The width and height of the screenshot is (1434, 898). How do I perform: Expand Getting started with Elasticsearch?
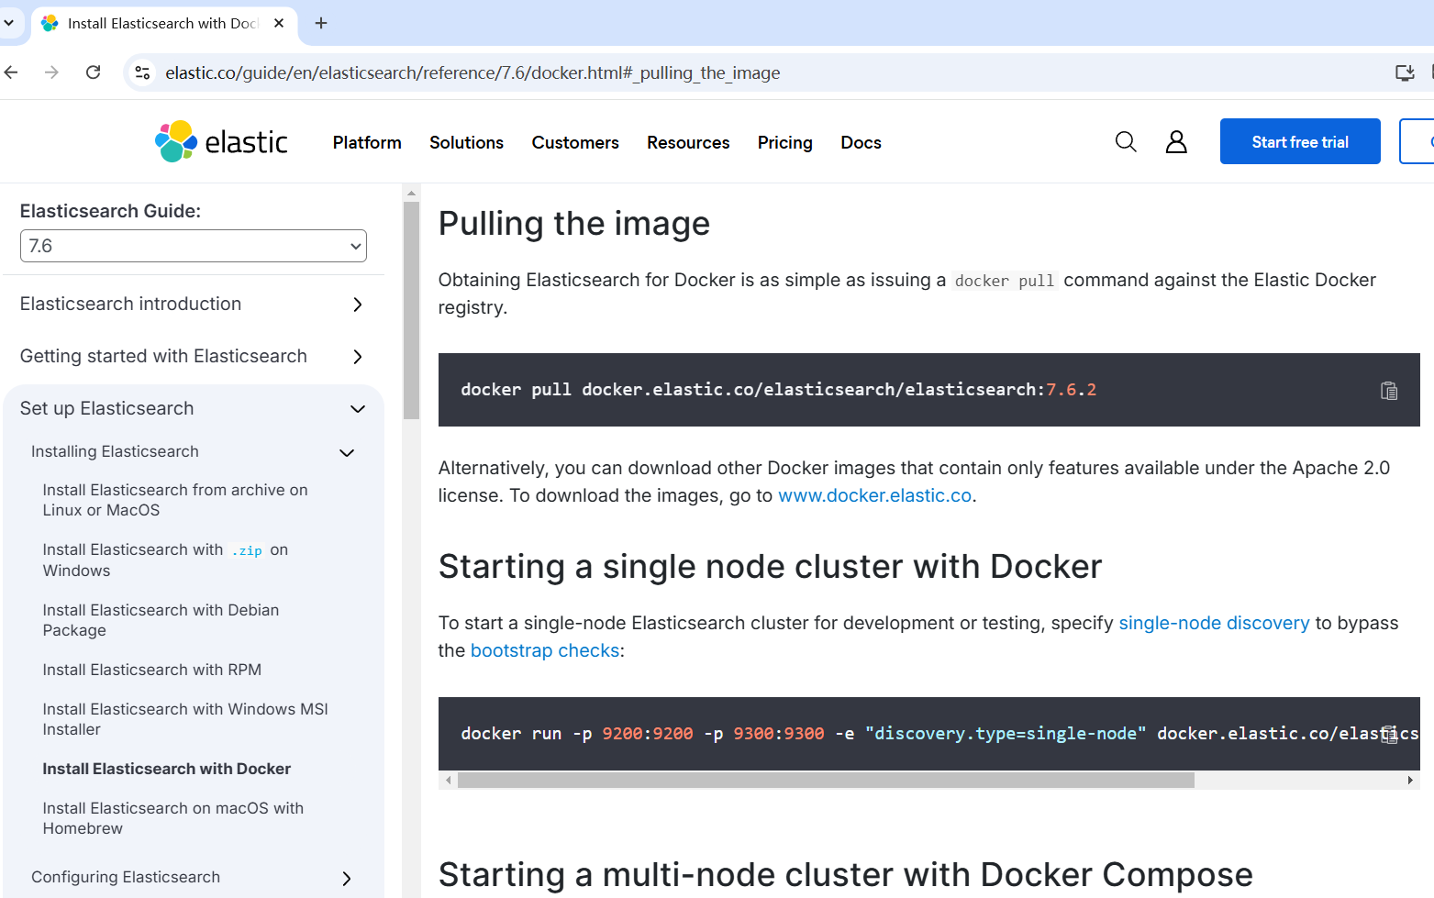click(x=358, y=357)
